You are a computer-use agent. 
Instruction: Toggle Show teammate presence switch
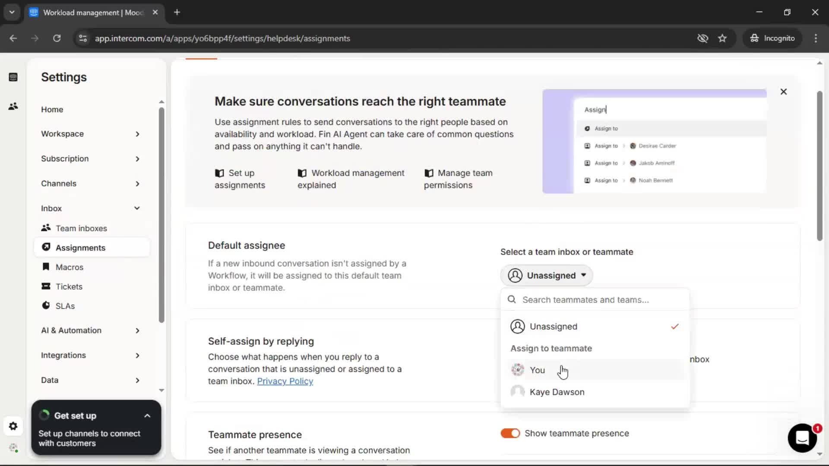click(510, 433)
